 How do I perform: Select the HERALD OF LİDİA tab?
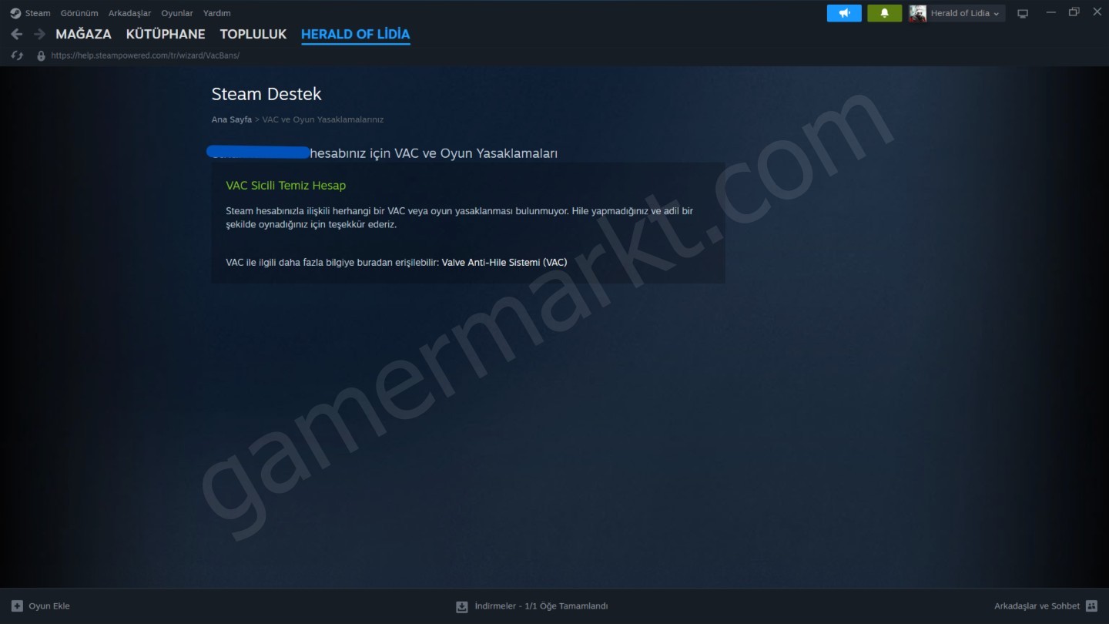355,34
